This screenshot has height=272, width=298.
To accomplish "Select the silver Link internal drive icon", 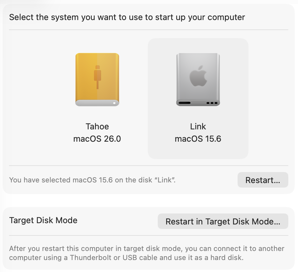I will pyautogui.click(x=198, y=80).
